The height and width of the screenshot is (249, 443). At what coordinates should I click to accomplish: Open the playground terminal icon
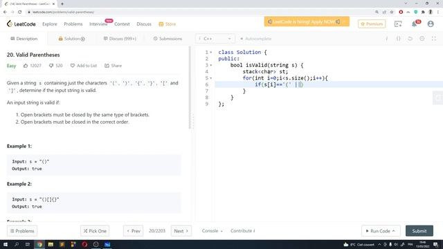pyautogui.click(x=398, y=24)
